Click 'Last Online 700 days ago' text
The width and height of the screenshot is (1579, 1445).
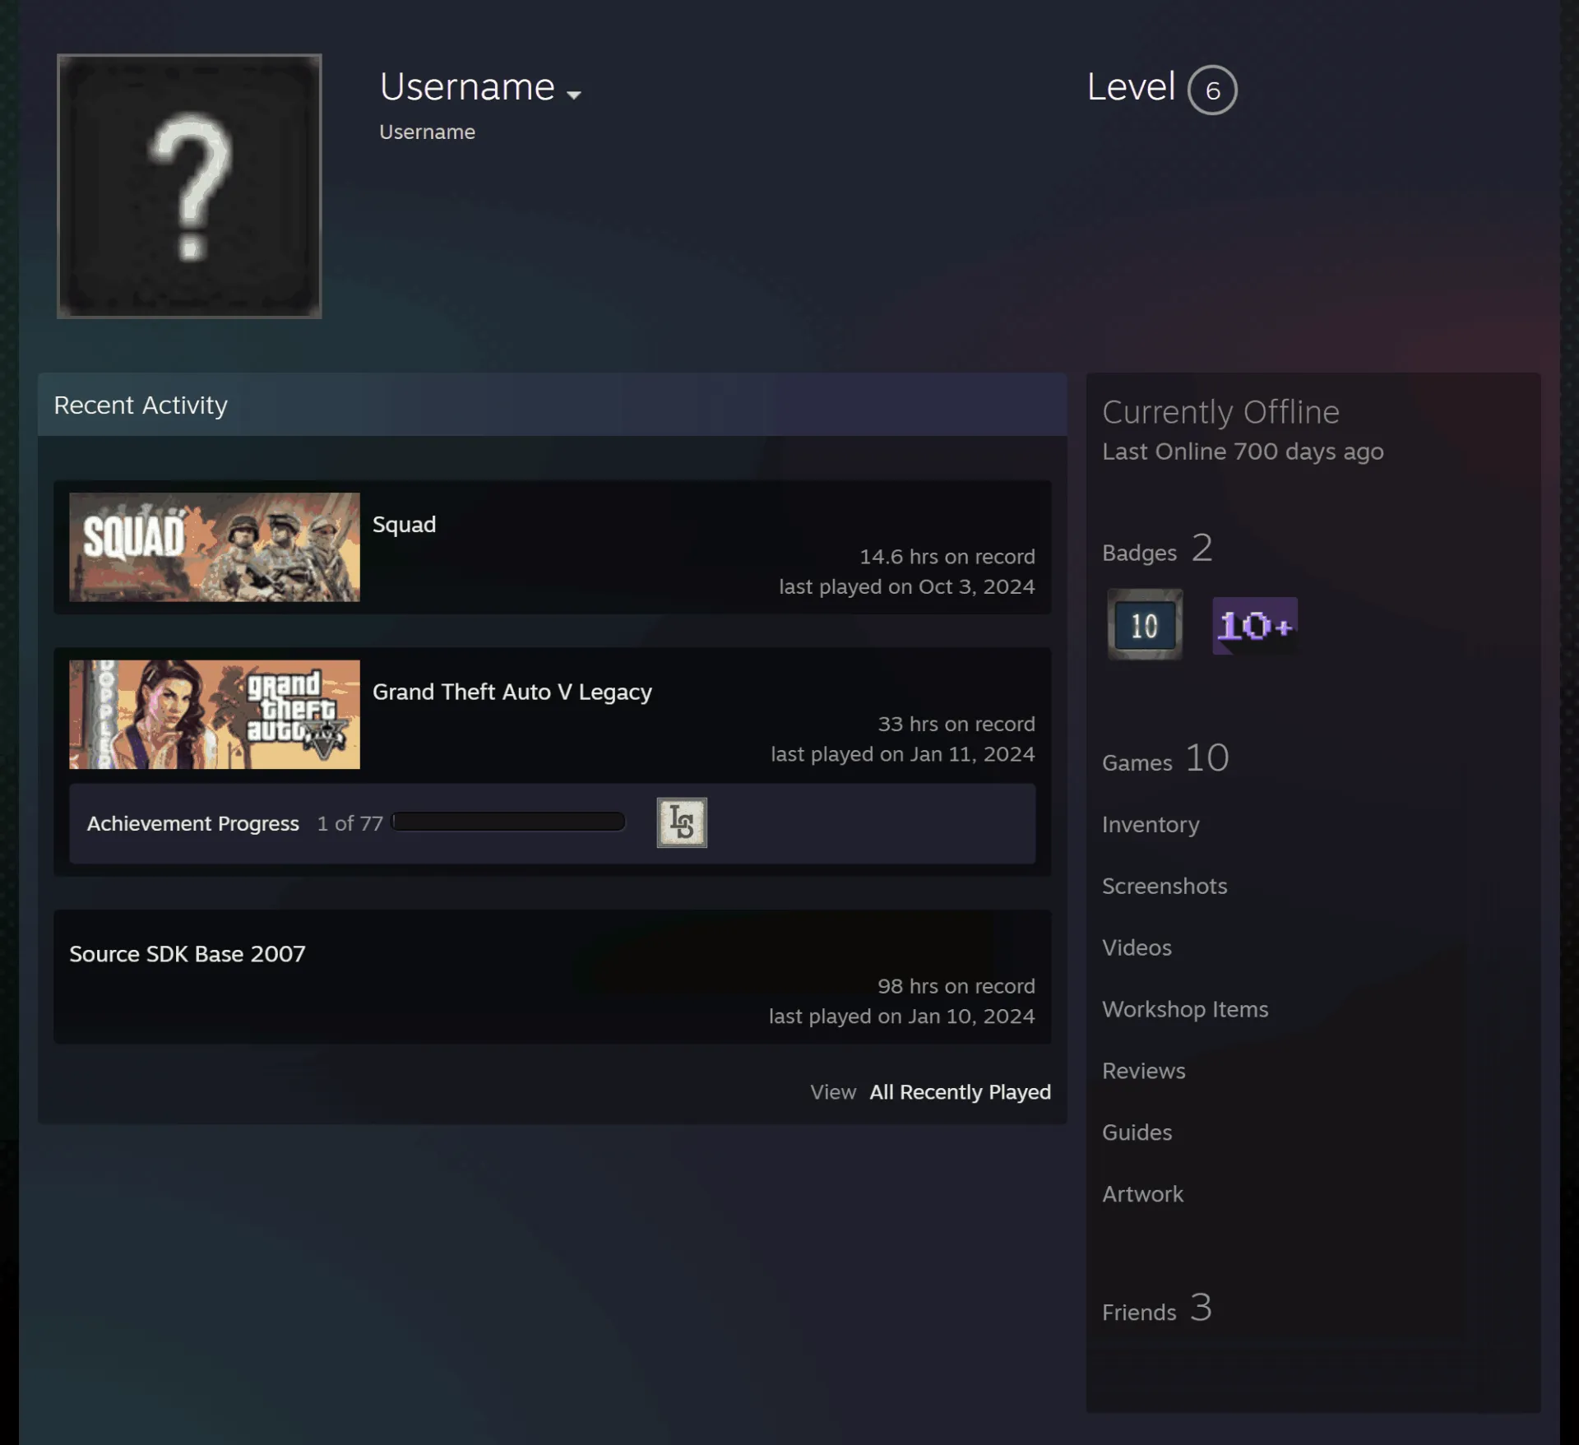pos(1243,452)
